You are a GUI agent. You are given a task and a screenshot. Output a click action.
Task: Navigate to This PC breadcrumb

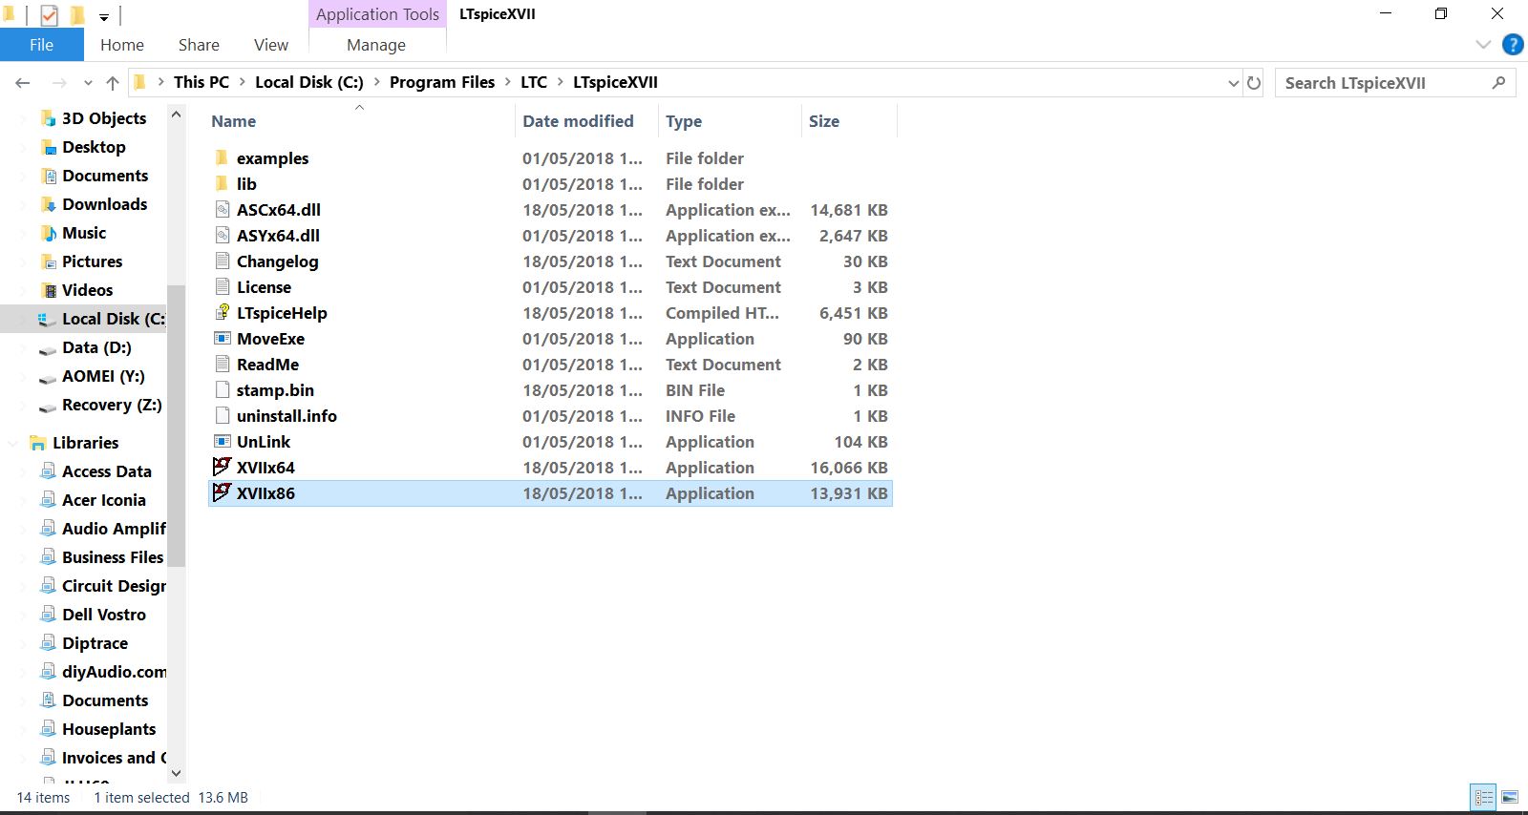(202, 82)
